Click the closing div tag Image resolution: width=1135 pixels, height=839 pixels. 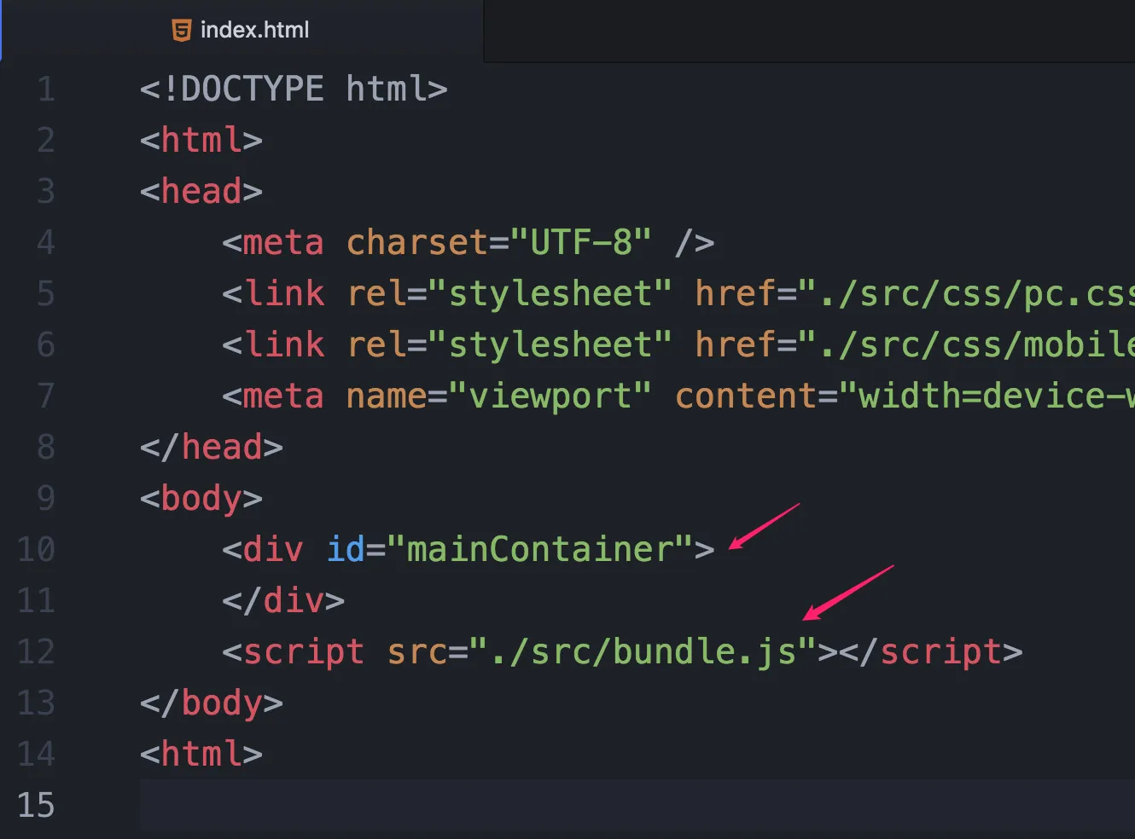pos(283,601)
